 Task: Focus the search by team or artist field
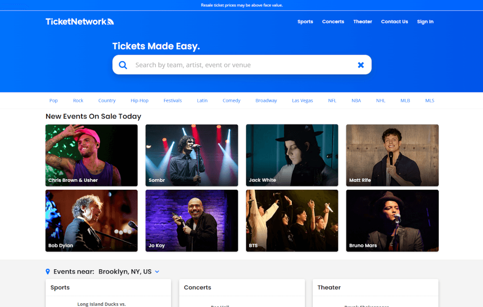[242, 65]
